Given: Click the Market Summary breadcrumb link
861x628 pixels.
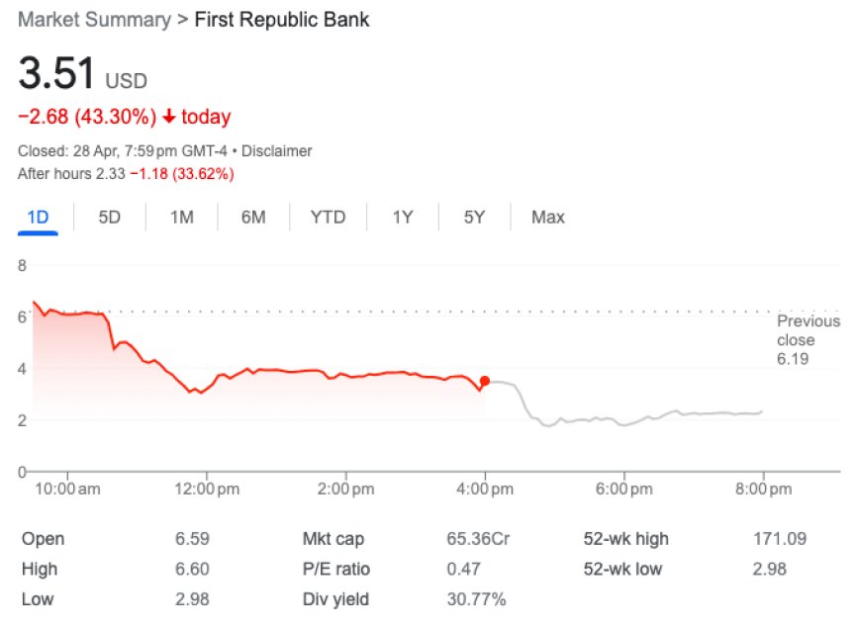Looking at the screenshot, I should click(93, 20).
